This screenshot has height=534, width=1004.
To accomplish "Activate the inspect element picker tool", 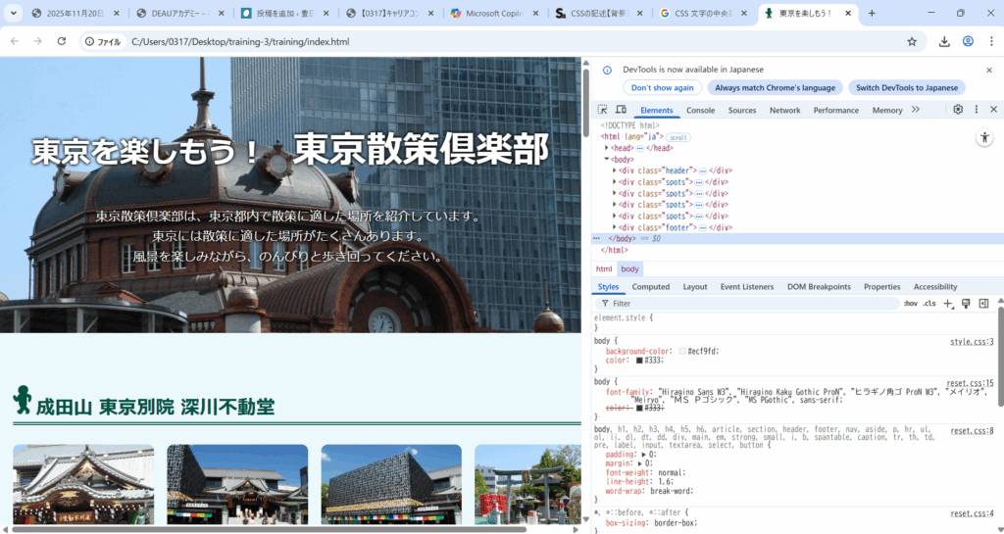I will pyautogui.click(x=603, y=110).
